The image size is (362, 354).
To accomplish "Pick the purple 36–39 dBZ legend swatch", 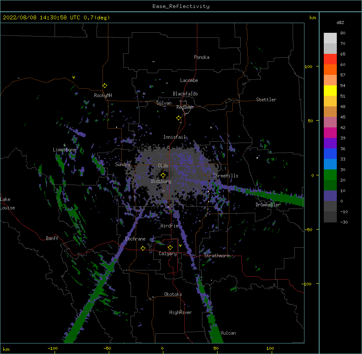I will 330,143.
